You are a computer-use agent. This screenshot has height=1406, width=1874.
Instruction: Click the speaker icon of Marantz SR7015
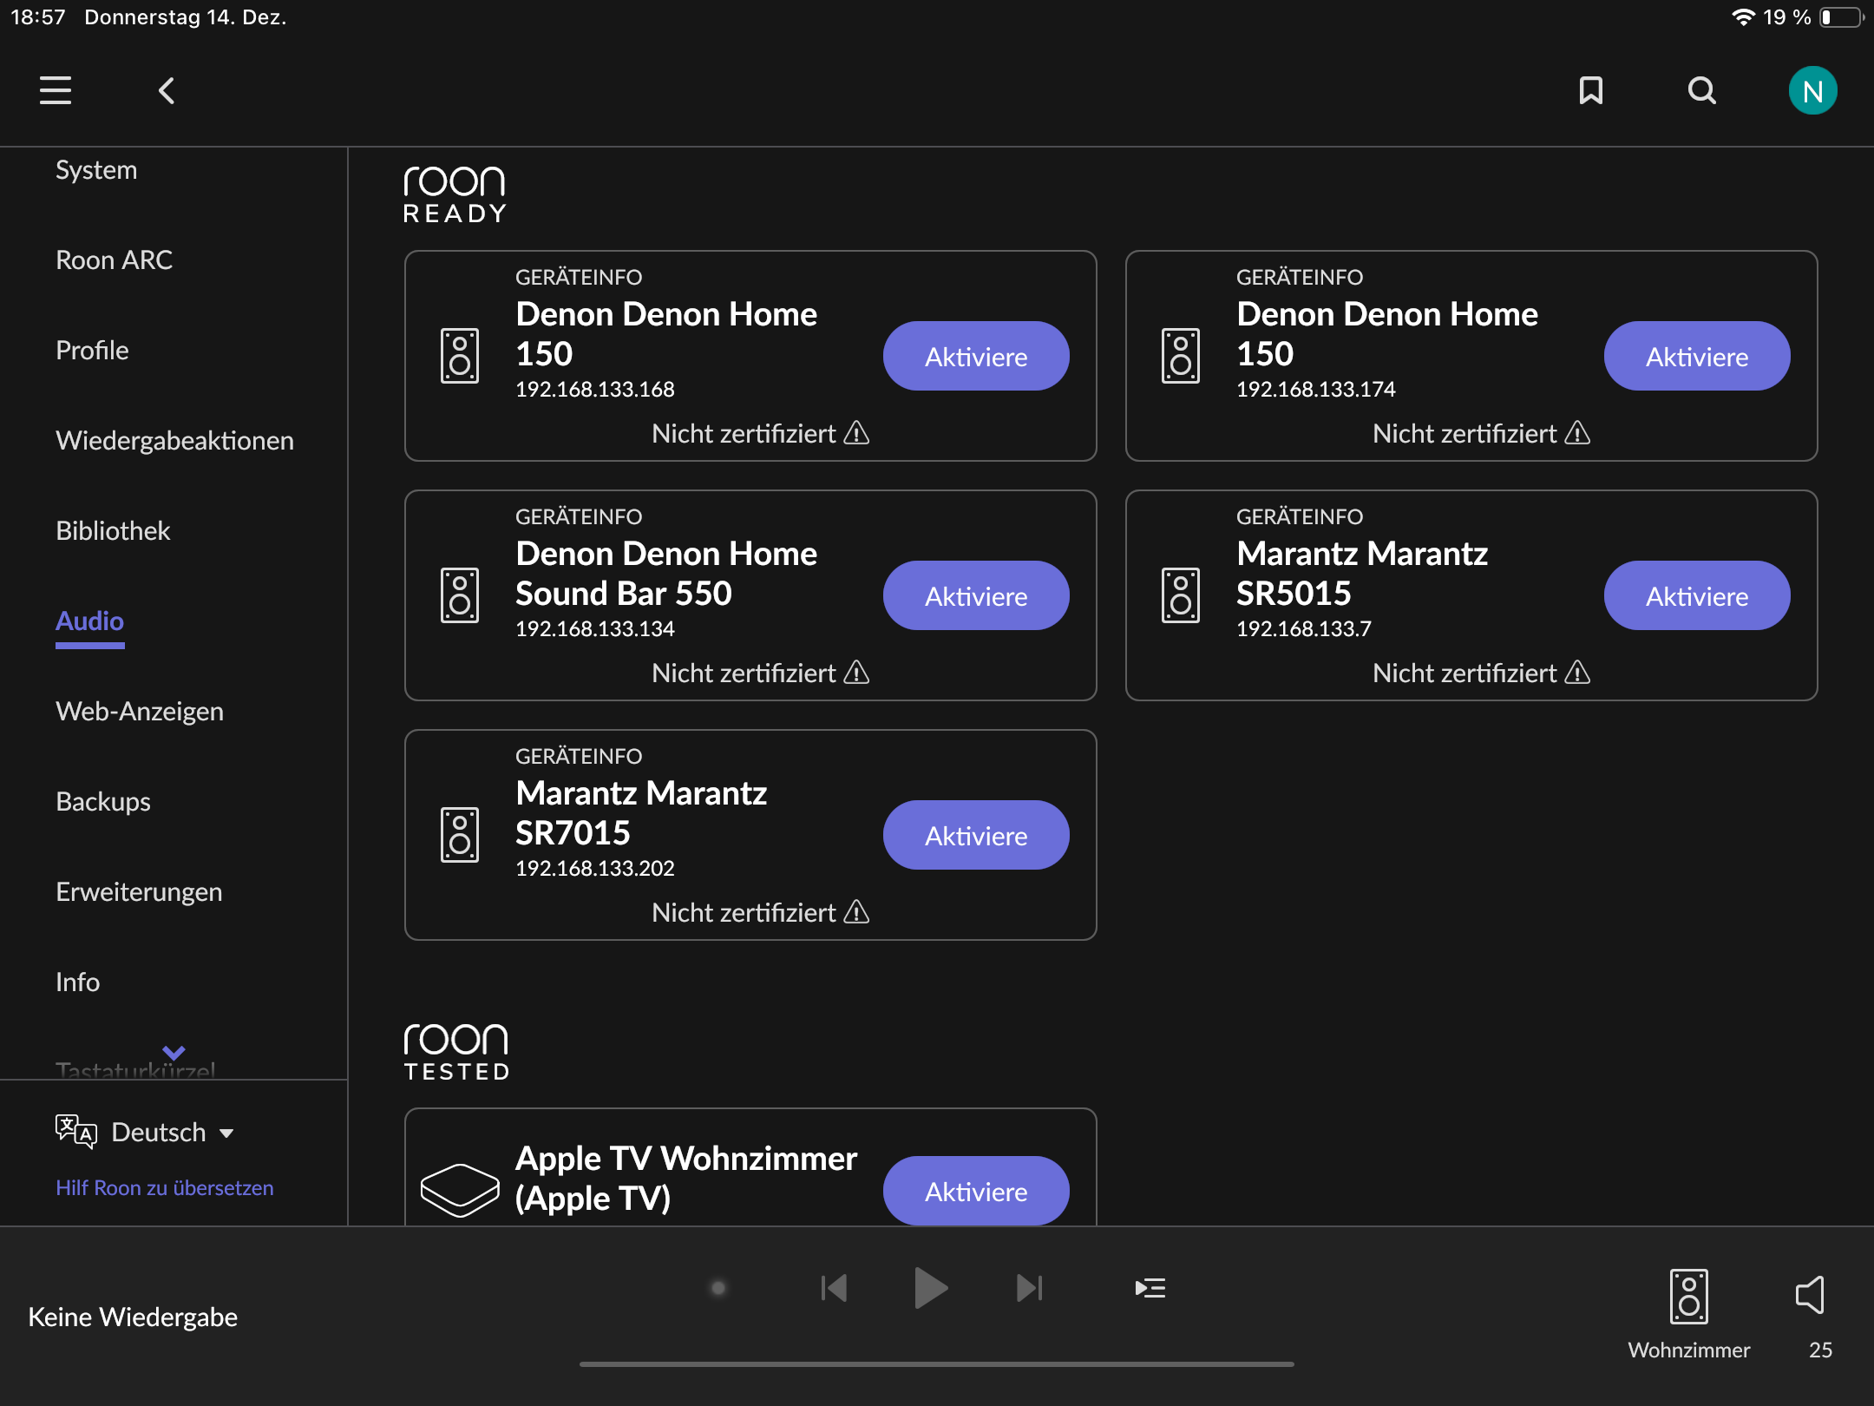tap(460, 835)
